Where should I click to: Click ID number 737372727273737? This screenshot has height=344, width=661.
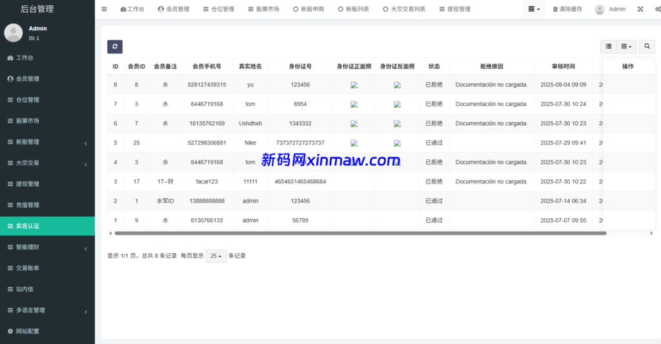click(300, 143)
